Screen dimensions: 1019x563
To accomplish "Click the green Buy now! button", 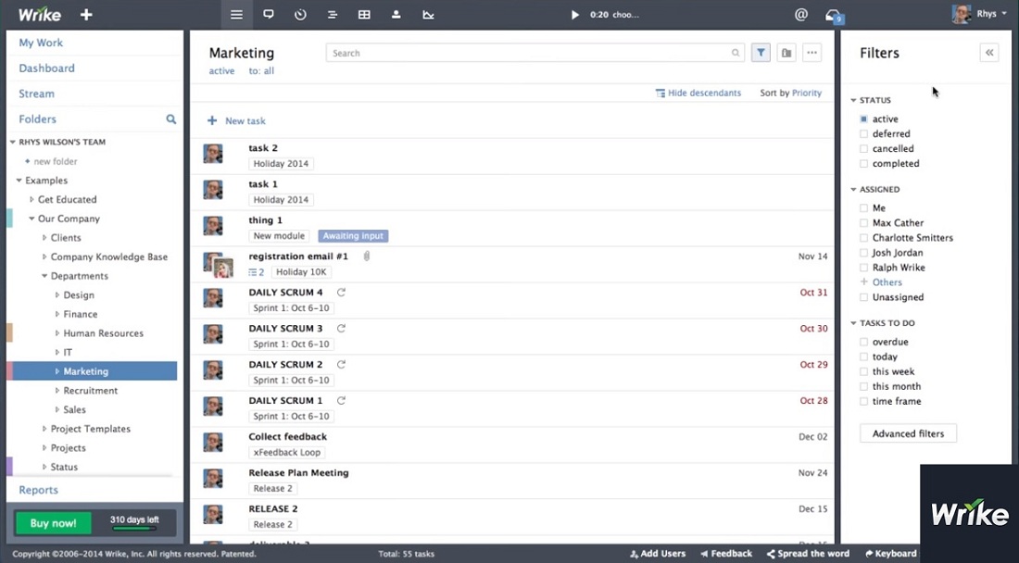I will pyautogui.click(x=54, y=523).
